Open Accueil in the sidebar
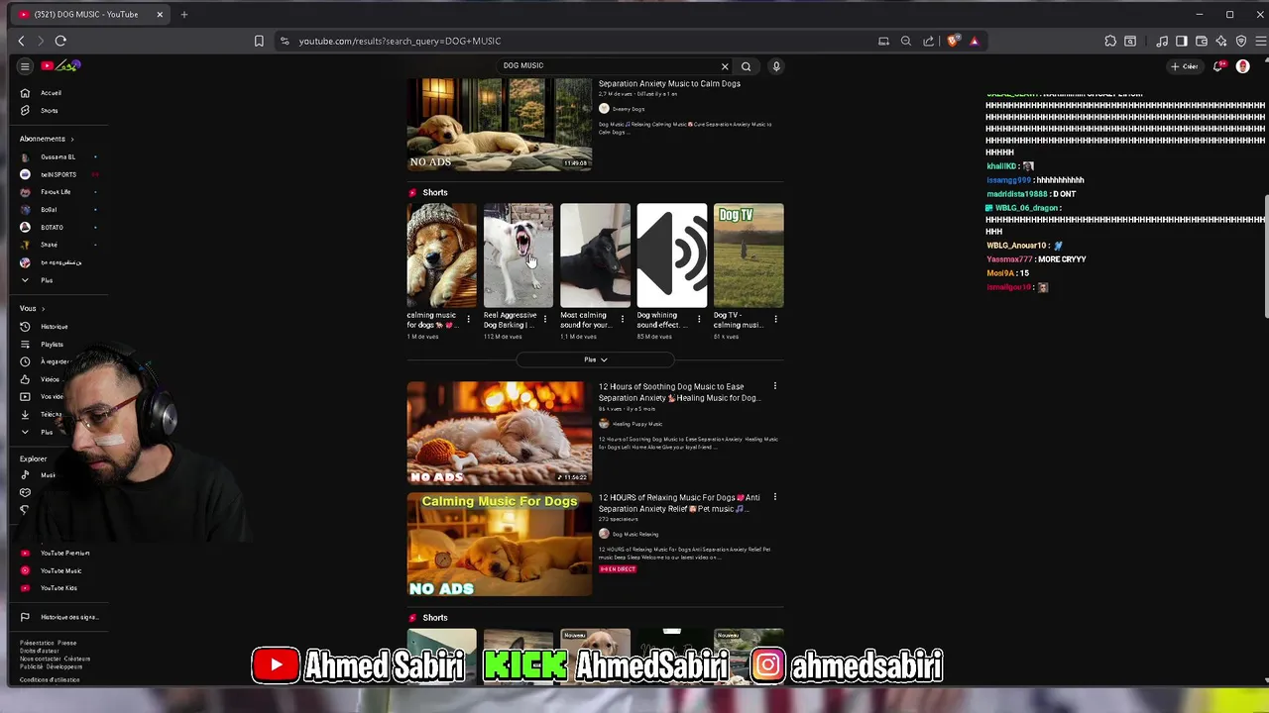1269x713 pixels. 51,93
